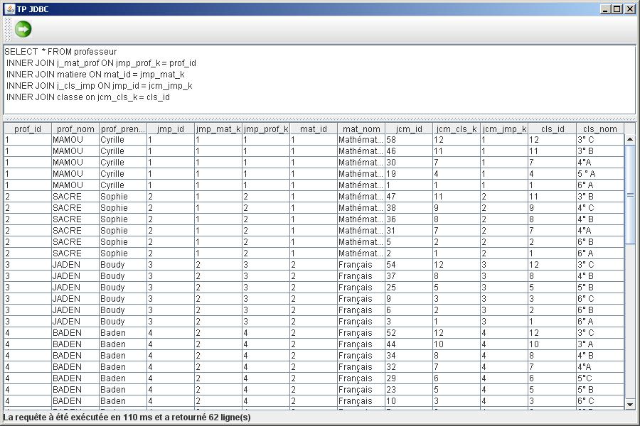The width and height of the screenshot is (640, 426).
Task: Select the jcm_id cell with value 54
Action: (x=409, y=265)
